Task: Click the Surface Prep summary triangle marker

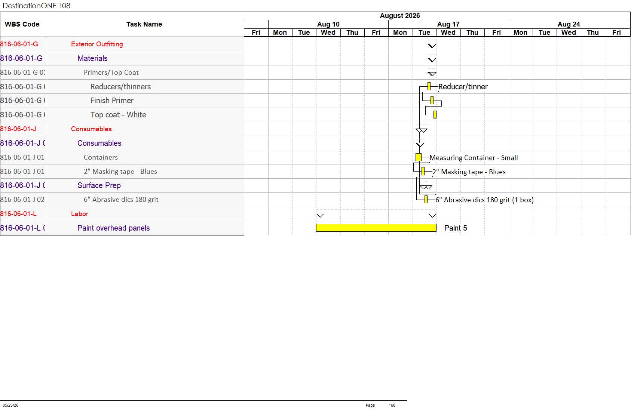Action: click(426, 187)
